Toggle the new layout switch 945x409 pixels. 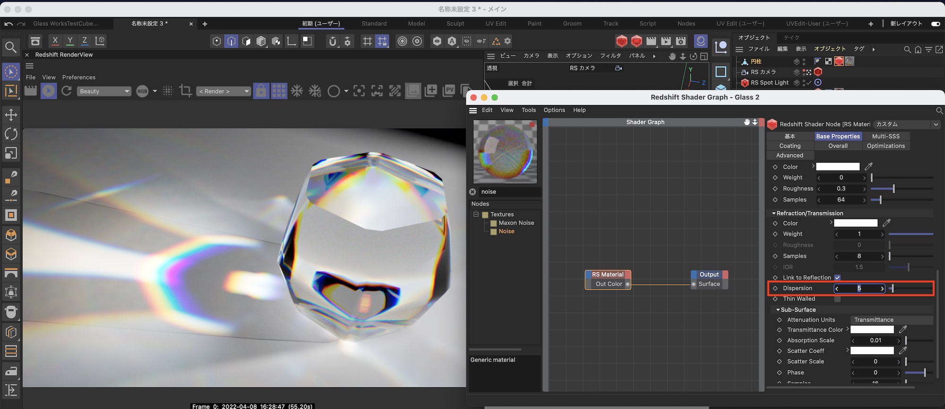(935, 24)
